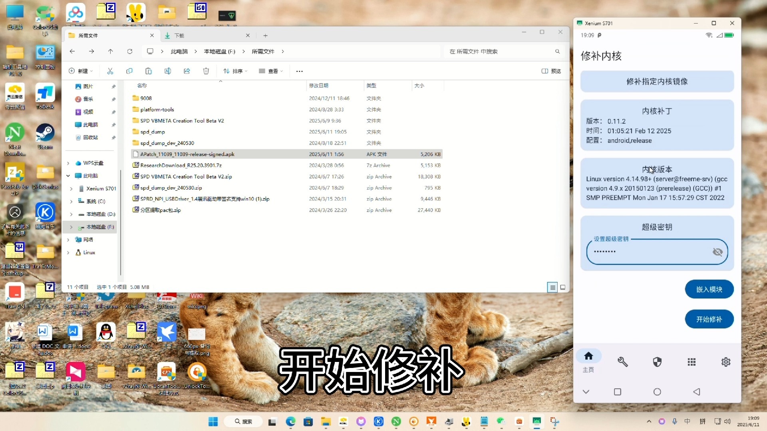Open the 排序 sort dropdown

235,71
